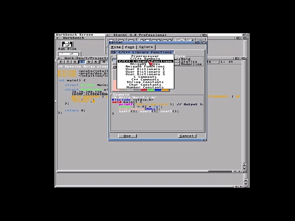
Task: Click the O toolbar button in source editor
Action: [88, 62]
